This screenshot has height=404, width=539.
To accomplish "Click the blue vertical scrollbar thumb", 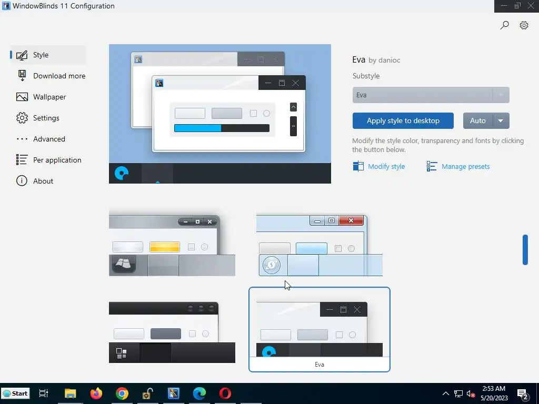I will [x=525, y=250].
